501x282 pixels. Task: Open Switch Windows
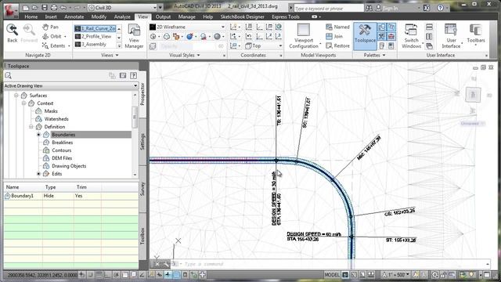coord(411,36)
